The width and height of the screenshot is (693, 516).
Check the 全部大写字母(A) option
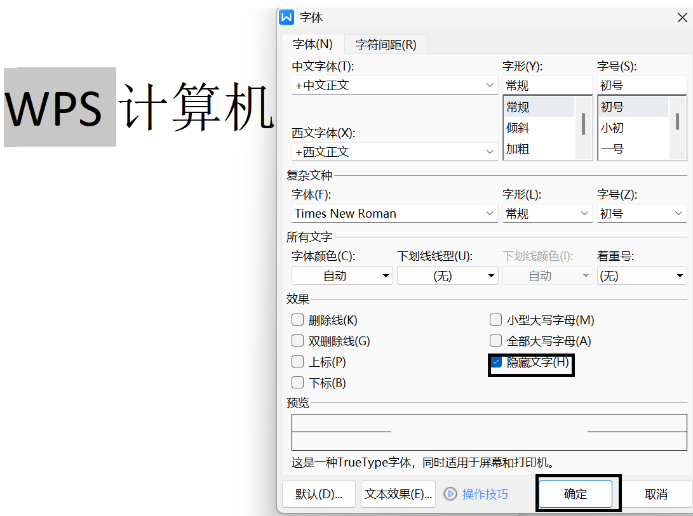[496, 341]
